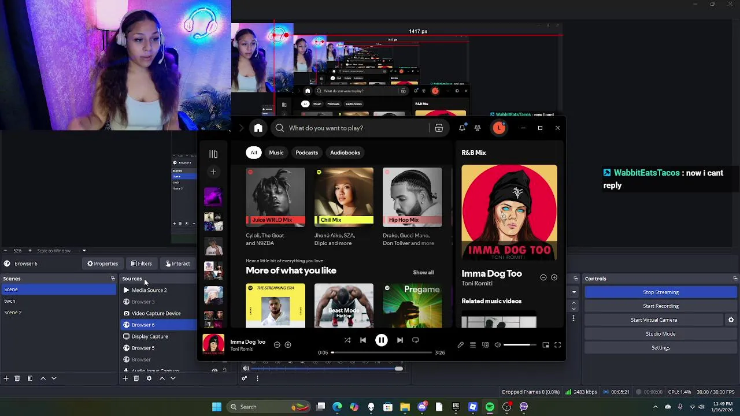
Task: Skip to next track
Action: (x=399, y=340)
